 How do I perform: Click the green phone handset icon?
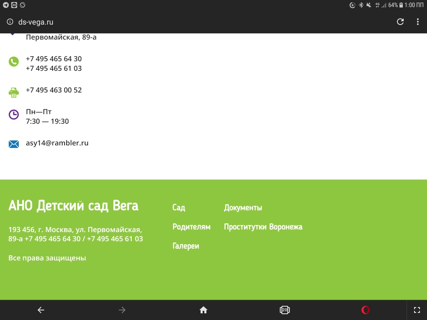click(14, 62)
